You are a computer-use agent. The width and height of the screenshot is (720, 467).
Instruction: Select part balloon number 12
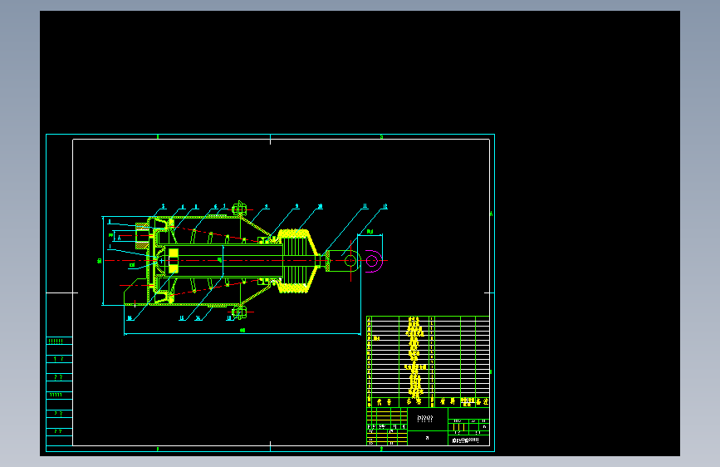[384, 207]
